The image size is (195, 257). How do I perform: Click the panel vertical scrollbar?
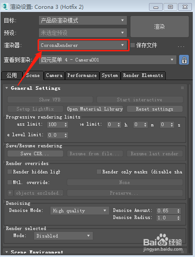tap(190, 141)
